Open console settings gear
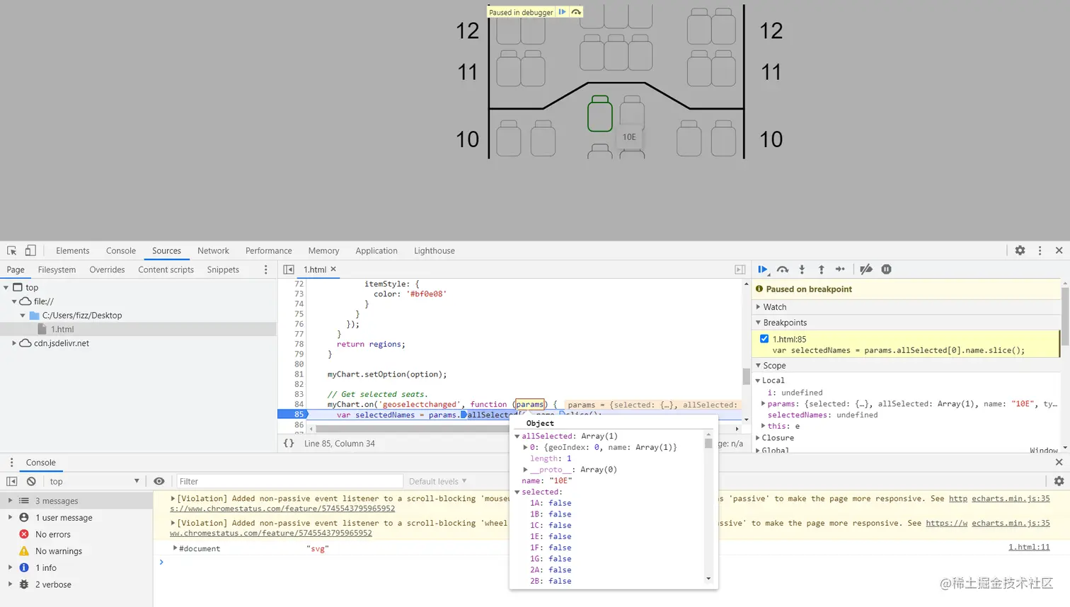 point(1059,481)
